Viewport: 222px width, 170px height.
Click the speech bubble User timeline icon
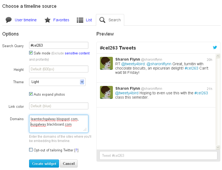9,20
